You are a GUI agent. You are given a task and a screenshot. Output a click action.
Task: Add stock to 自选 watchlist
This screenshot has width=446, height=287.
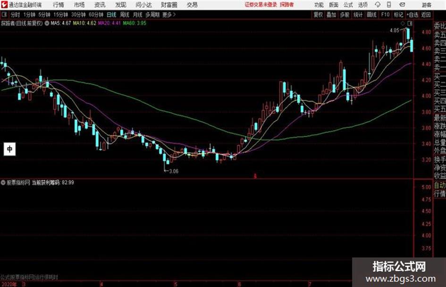(412, 15)
